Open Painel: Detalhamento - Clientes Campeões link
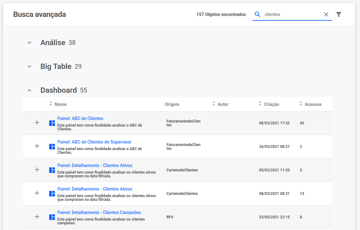 99,212
